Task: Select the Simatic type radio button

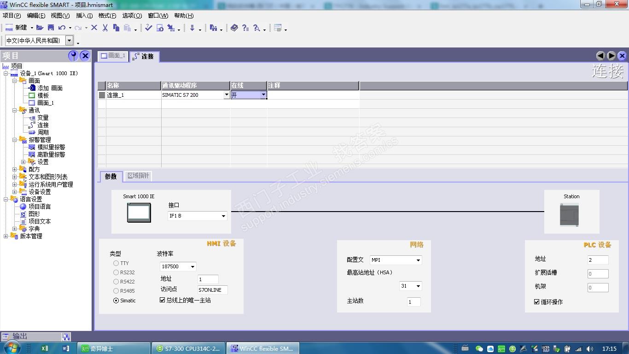Action: [x=116, y=301]
